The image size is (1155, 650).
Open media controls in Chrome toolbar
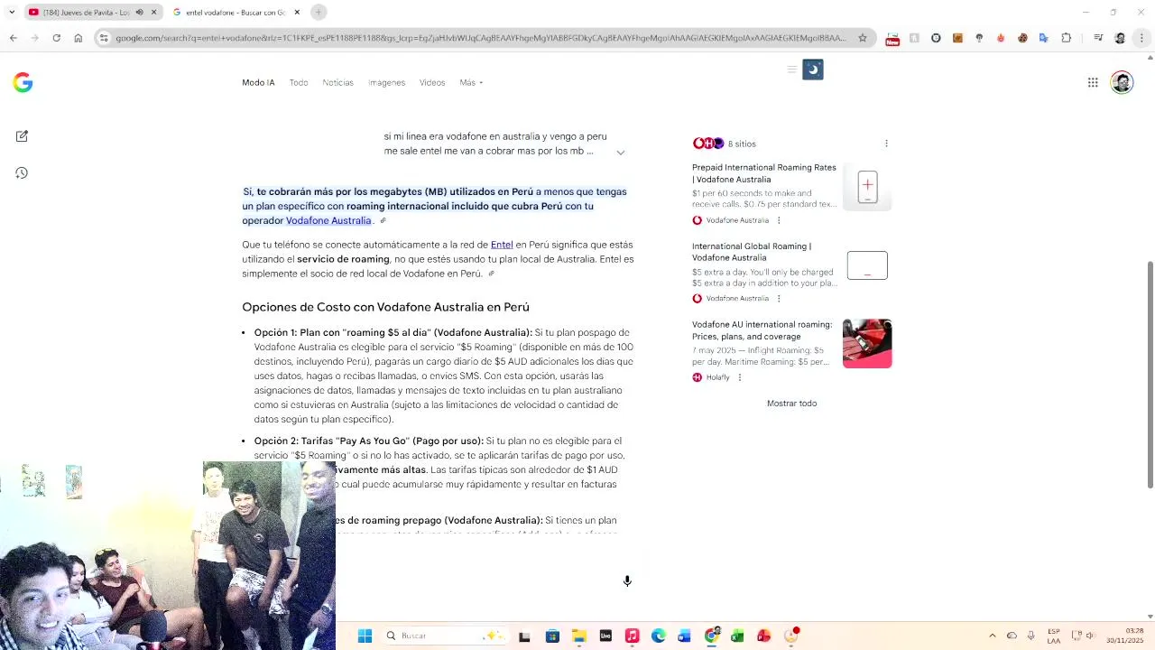[x=1098, y=38]
